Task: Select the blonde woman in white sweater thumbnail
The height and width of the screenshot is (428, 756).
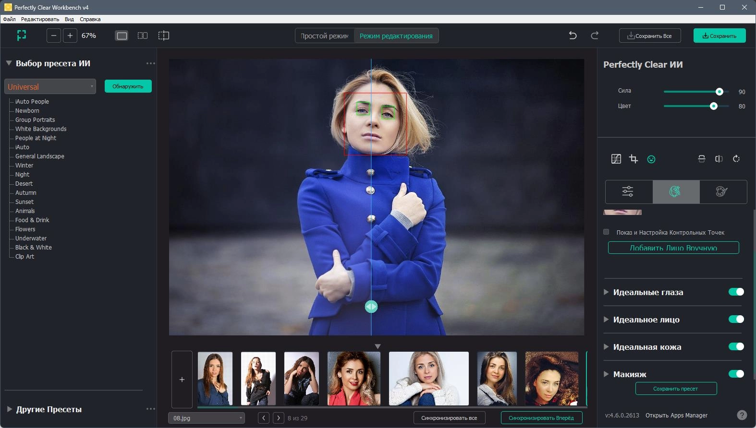Action: 429,379
